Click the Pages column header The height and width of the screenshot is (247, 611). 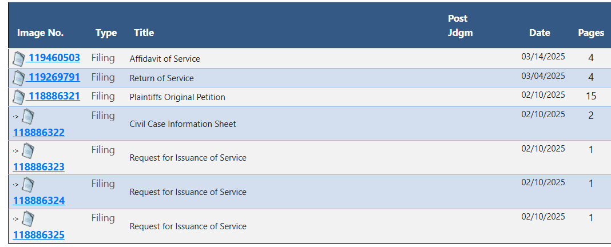[591, 33]
